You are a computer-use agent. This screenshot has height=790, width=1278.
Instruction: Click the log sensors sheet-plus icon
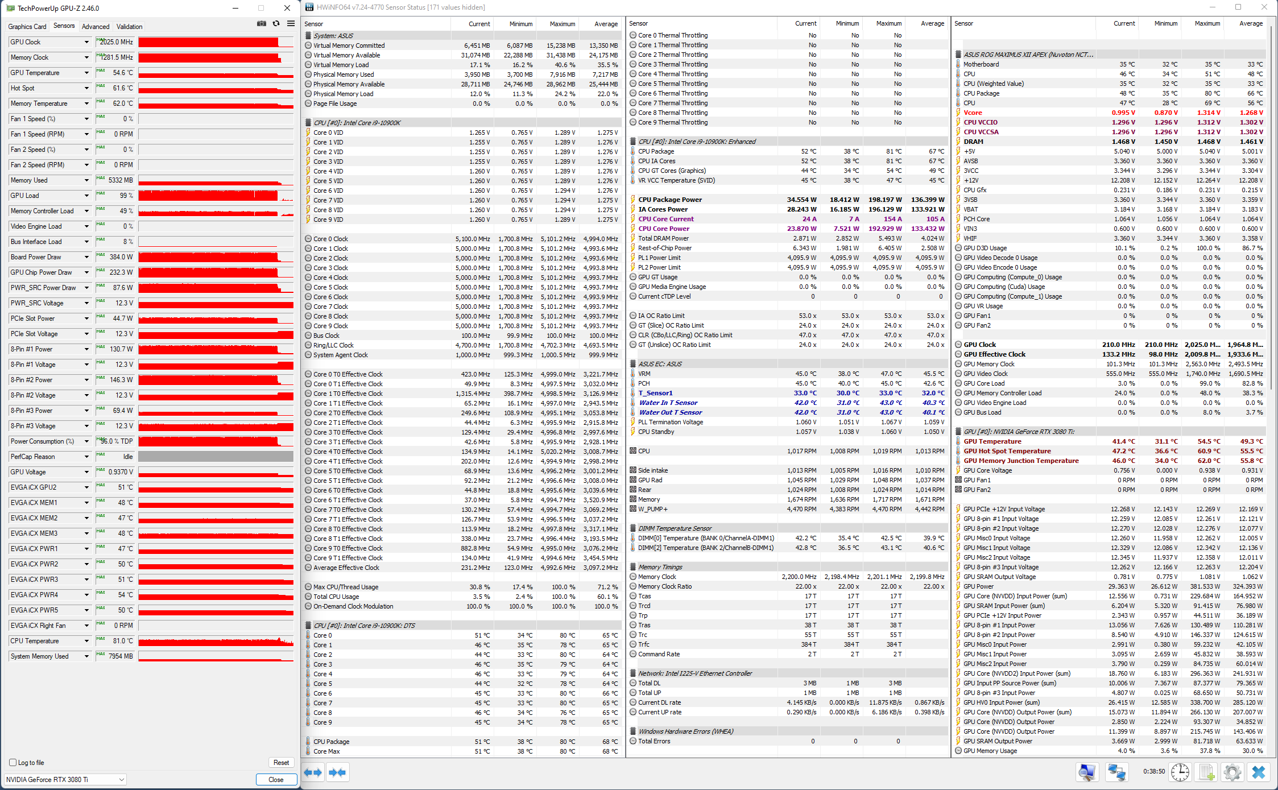(1206, 772)
